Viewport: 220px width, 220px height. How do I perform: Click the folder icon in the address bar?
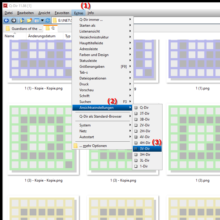coord(55,21)
